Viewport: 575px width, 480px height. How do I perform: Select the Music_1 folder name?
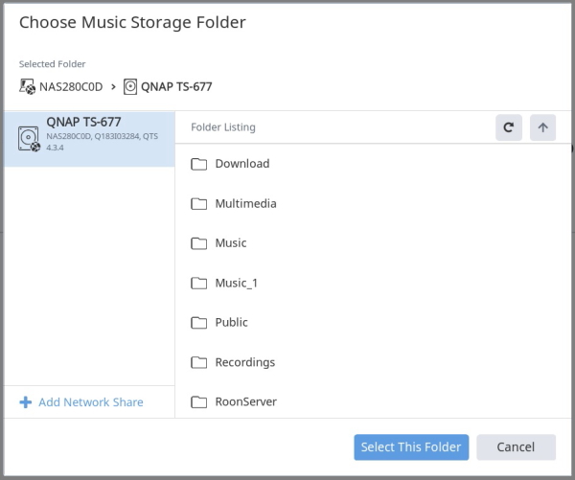pos(237,283)
